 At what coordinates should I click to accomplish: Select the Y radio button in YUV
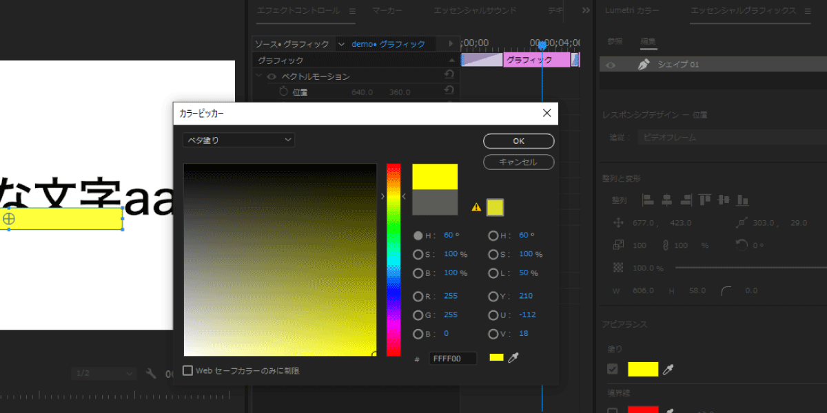(493, 297)
